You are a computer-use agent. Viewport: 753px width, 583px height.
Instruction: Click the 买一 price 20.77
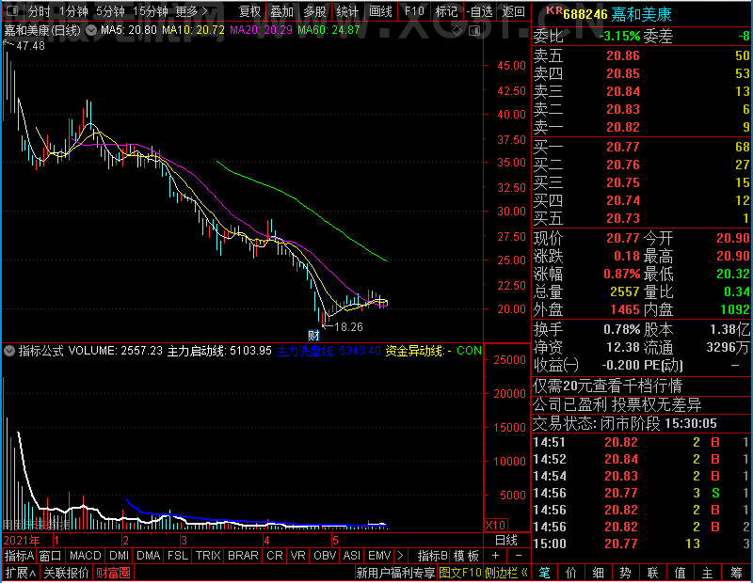click(623, 147)
